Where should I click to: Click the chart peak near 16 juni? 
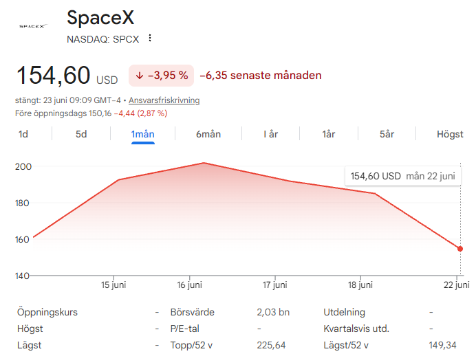pyautogui.click(x=204, y=163)
